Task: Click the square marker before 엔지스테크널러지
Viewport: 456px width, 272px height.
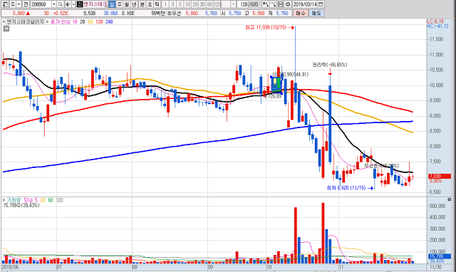Action: pyautogui.click(x=4, y=22)
